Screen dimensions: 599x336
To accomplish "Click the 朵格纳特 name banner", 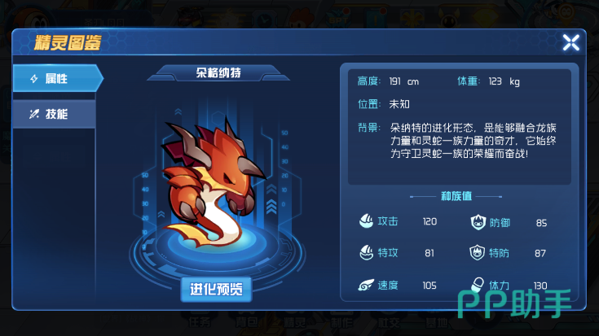I will [218, 72].
